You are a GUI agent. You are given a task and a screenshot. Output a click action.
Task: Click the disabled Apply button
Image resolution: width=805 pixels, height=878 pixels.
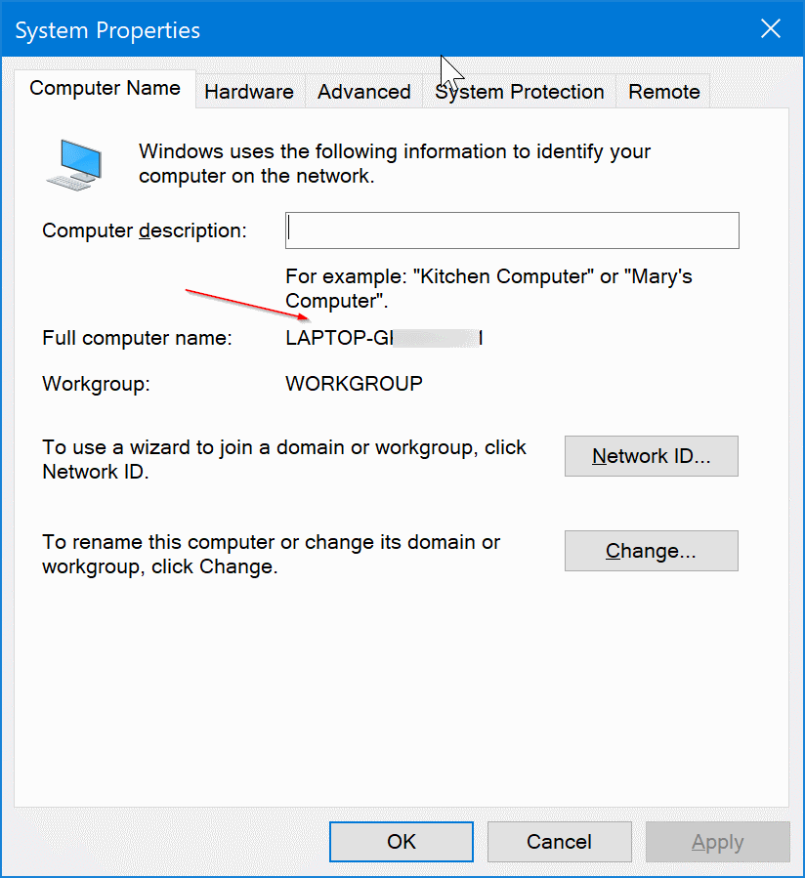tap(717, 841)
